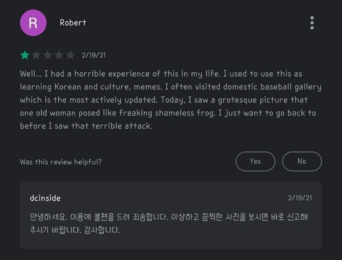Click the fourth gray rating star
342x260 pixels.
tap(59, 55)
